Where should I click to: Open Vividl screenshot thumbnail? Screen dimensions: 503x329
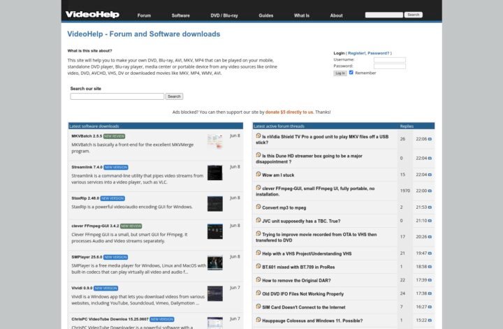coord(215,293)
